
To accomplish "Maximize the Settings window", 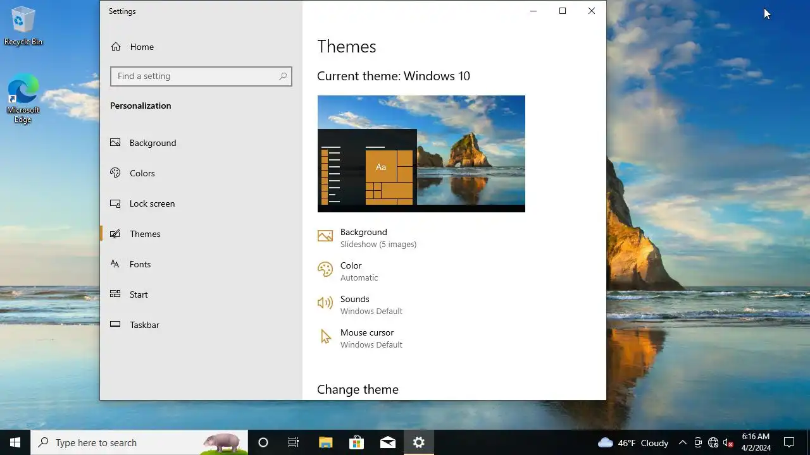I will click(x=563, y=11).
